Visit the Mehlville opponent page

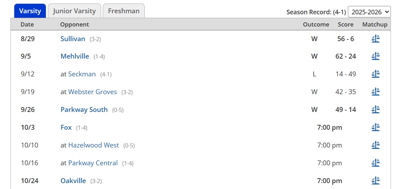(75, 56)
